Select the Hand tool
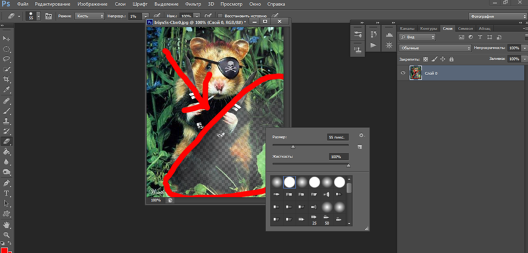 (x=7, y=225)
